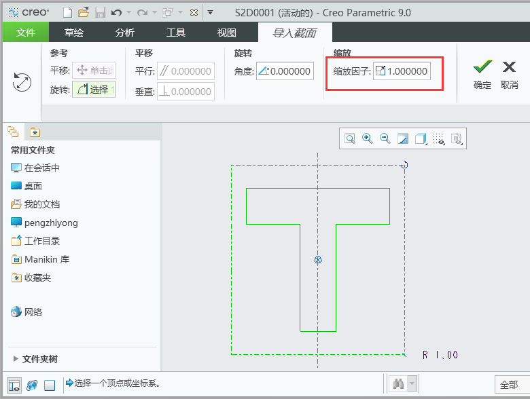Select pengzhiyong computer entry

[x=44, y=223]
